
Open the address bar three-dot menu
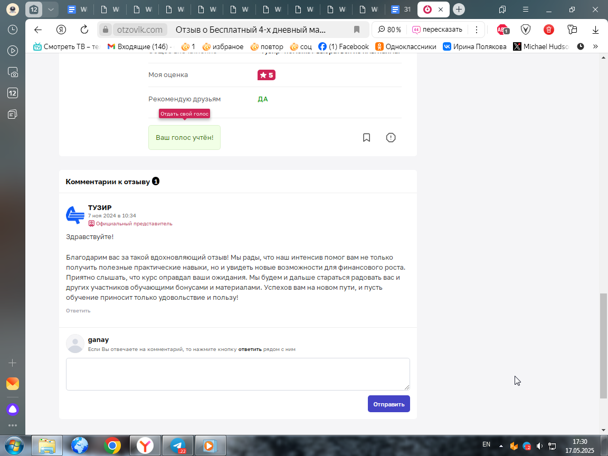[477, 30]
